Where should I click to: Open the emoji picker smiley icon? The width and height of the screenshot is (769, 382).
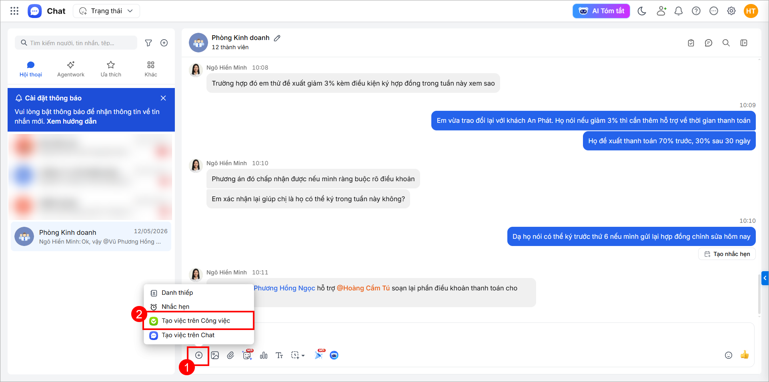click(x=729, y=355)
